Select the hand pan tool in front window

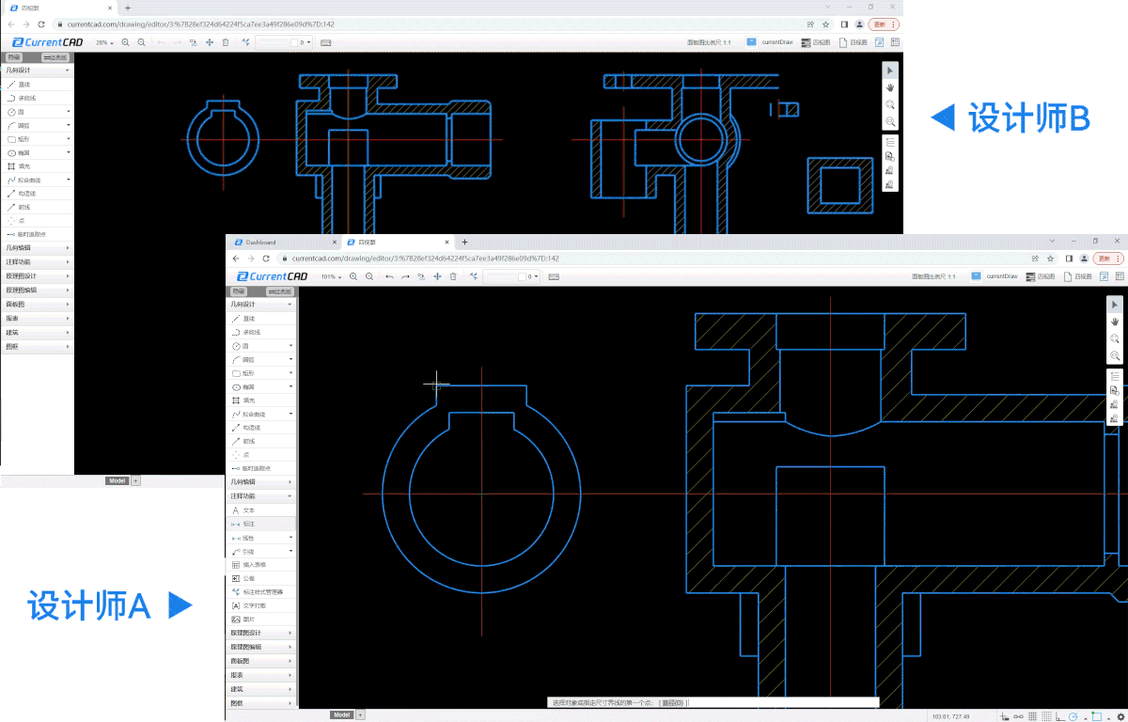(x=1115, y=322)
